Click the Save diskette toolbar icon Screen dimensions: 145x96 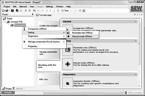click(12, 11)
